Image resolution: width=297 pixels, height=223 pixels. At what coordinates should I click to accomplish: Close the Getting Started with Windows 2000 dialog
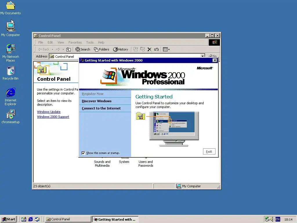[215, 60]
